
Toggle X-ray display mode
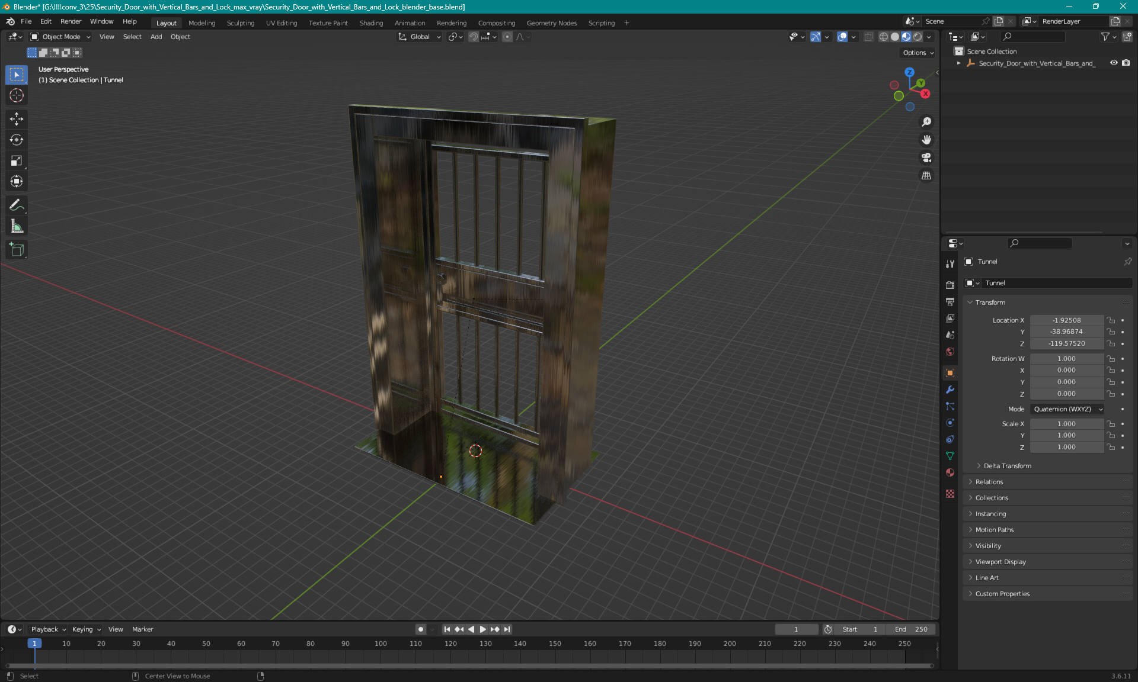[868, 37]
